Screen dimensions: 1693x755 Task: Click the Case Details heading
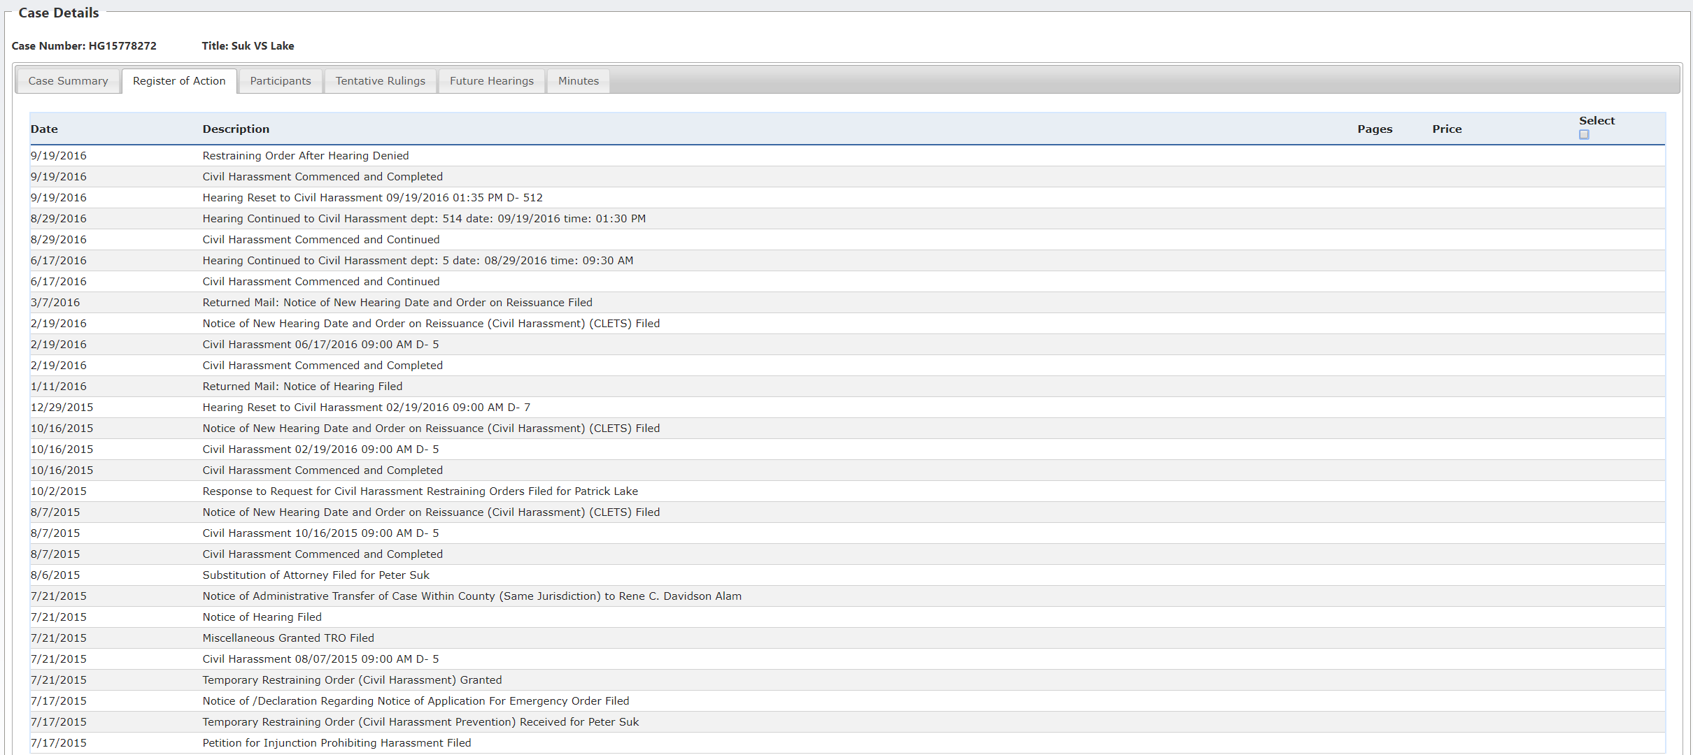point(59,13)
